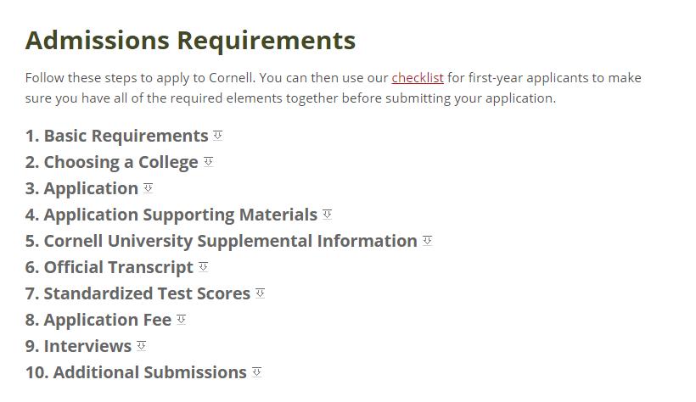Expand the Interviews section arrow icon
The width and height of the screenshot is (696, 402).
(142, 345)
